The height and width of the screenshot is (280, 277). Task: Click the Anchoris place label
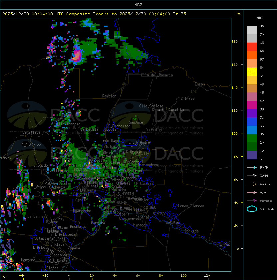point(78,226)
